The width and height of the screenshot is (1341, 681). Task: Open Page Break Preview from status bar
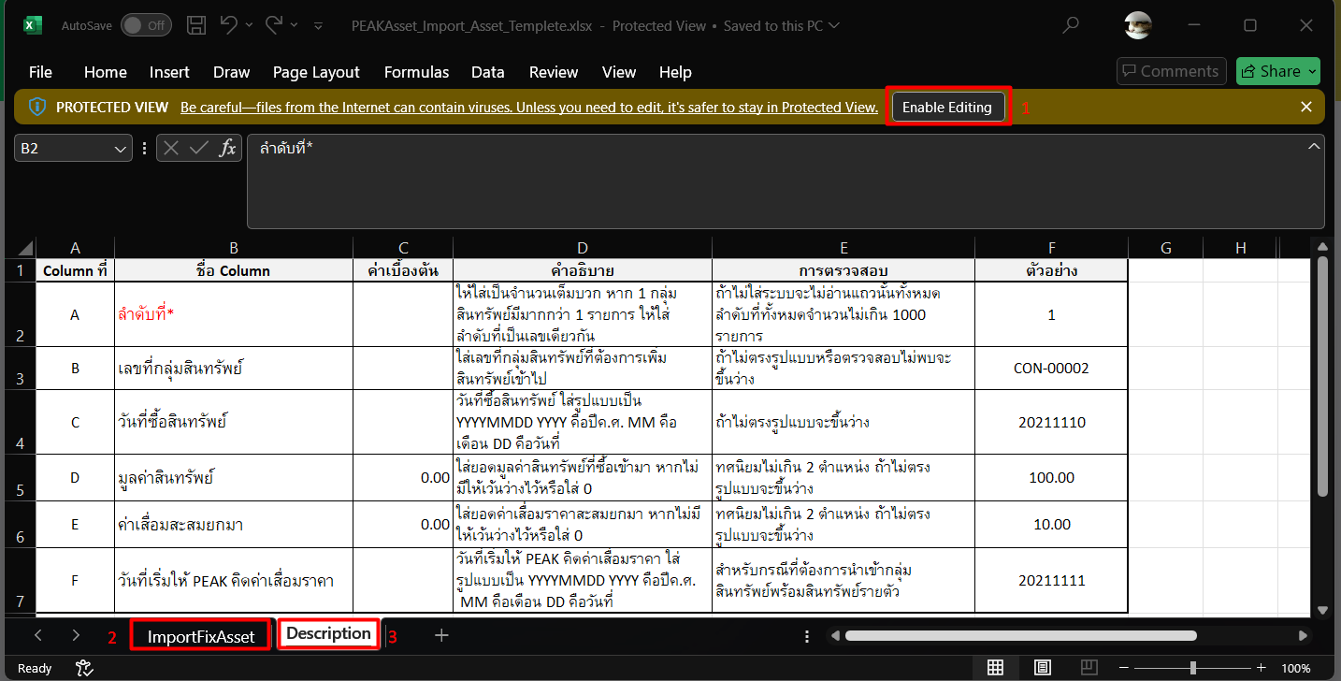pyautogui.click(x=1089, y=668)
